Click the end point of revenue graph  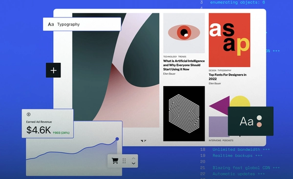[117, 139]
